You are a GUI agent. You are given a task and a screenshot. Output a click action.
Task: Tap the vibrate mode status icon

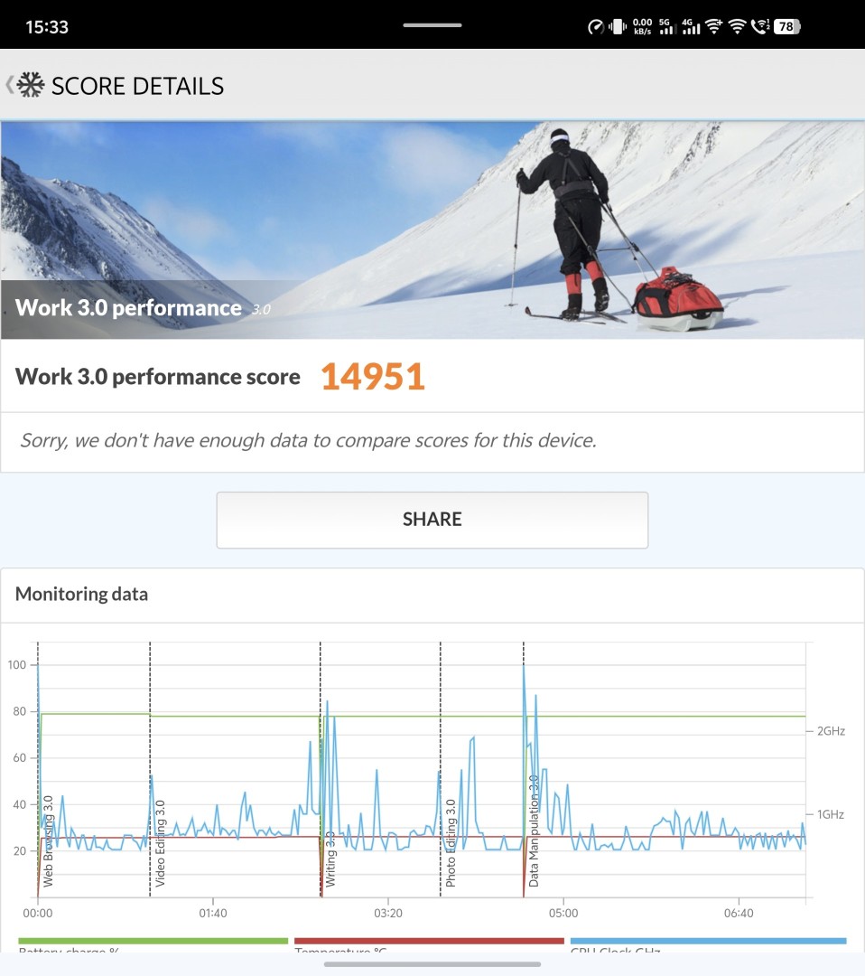tap(618, 26)
